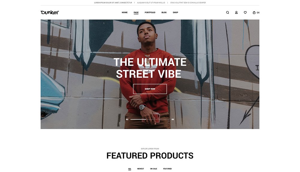The width and height of the screenshot is (300, 172).
Task: Open the Page menu item
Action: click(x=136, y=12)
